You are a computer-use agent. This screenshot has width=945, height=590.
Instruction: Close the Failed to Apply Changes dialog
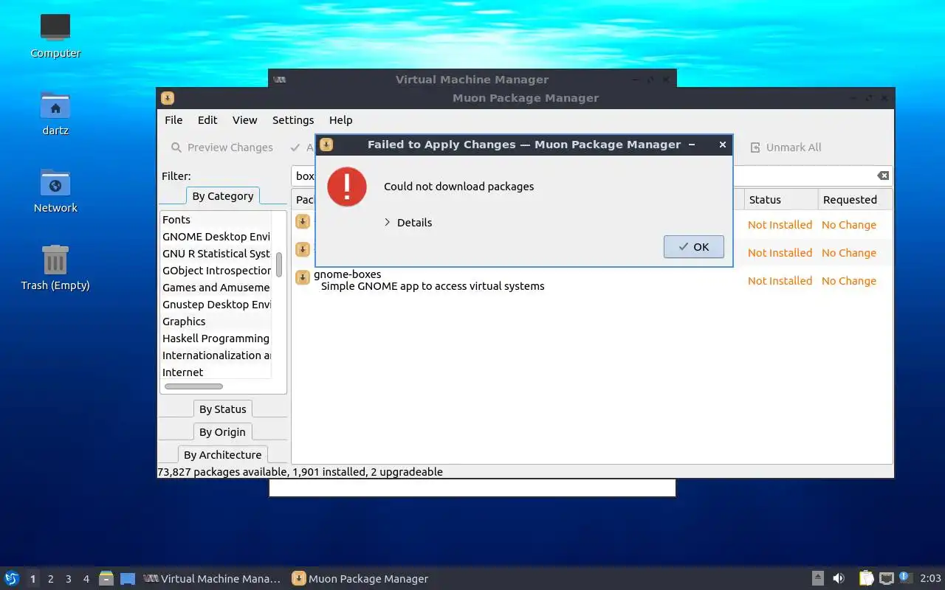723,145
